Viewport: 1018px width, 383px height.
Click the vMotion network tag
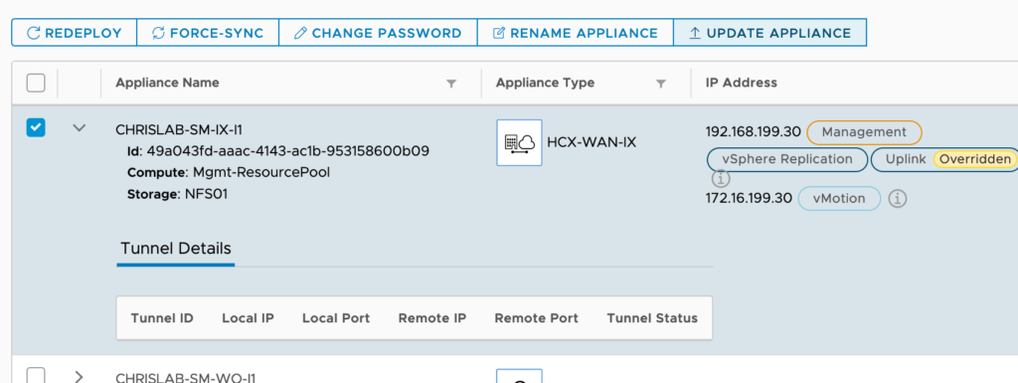(839, 199)
